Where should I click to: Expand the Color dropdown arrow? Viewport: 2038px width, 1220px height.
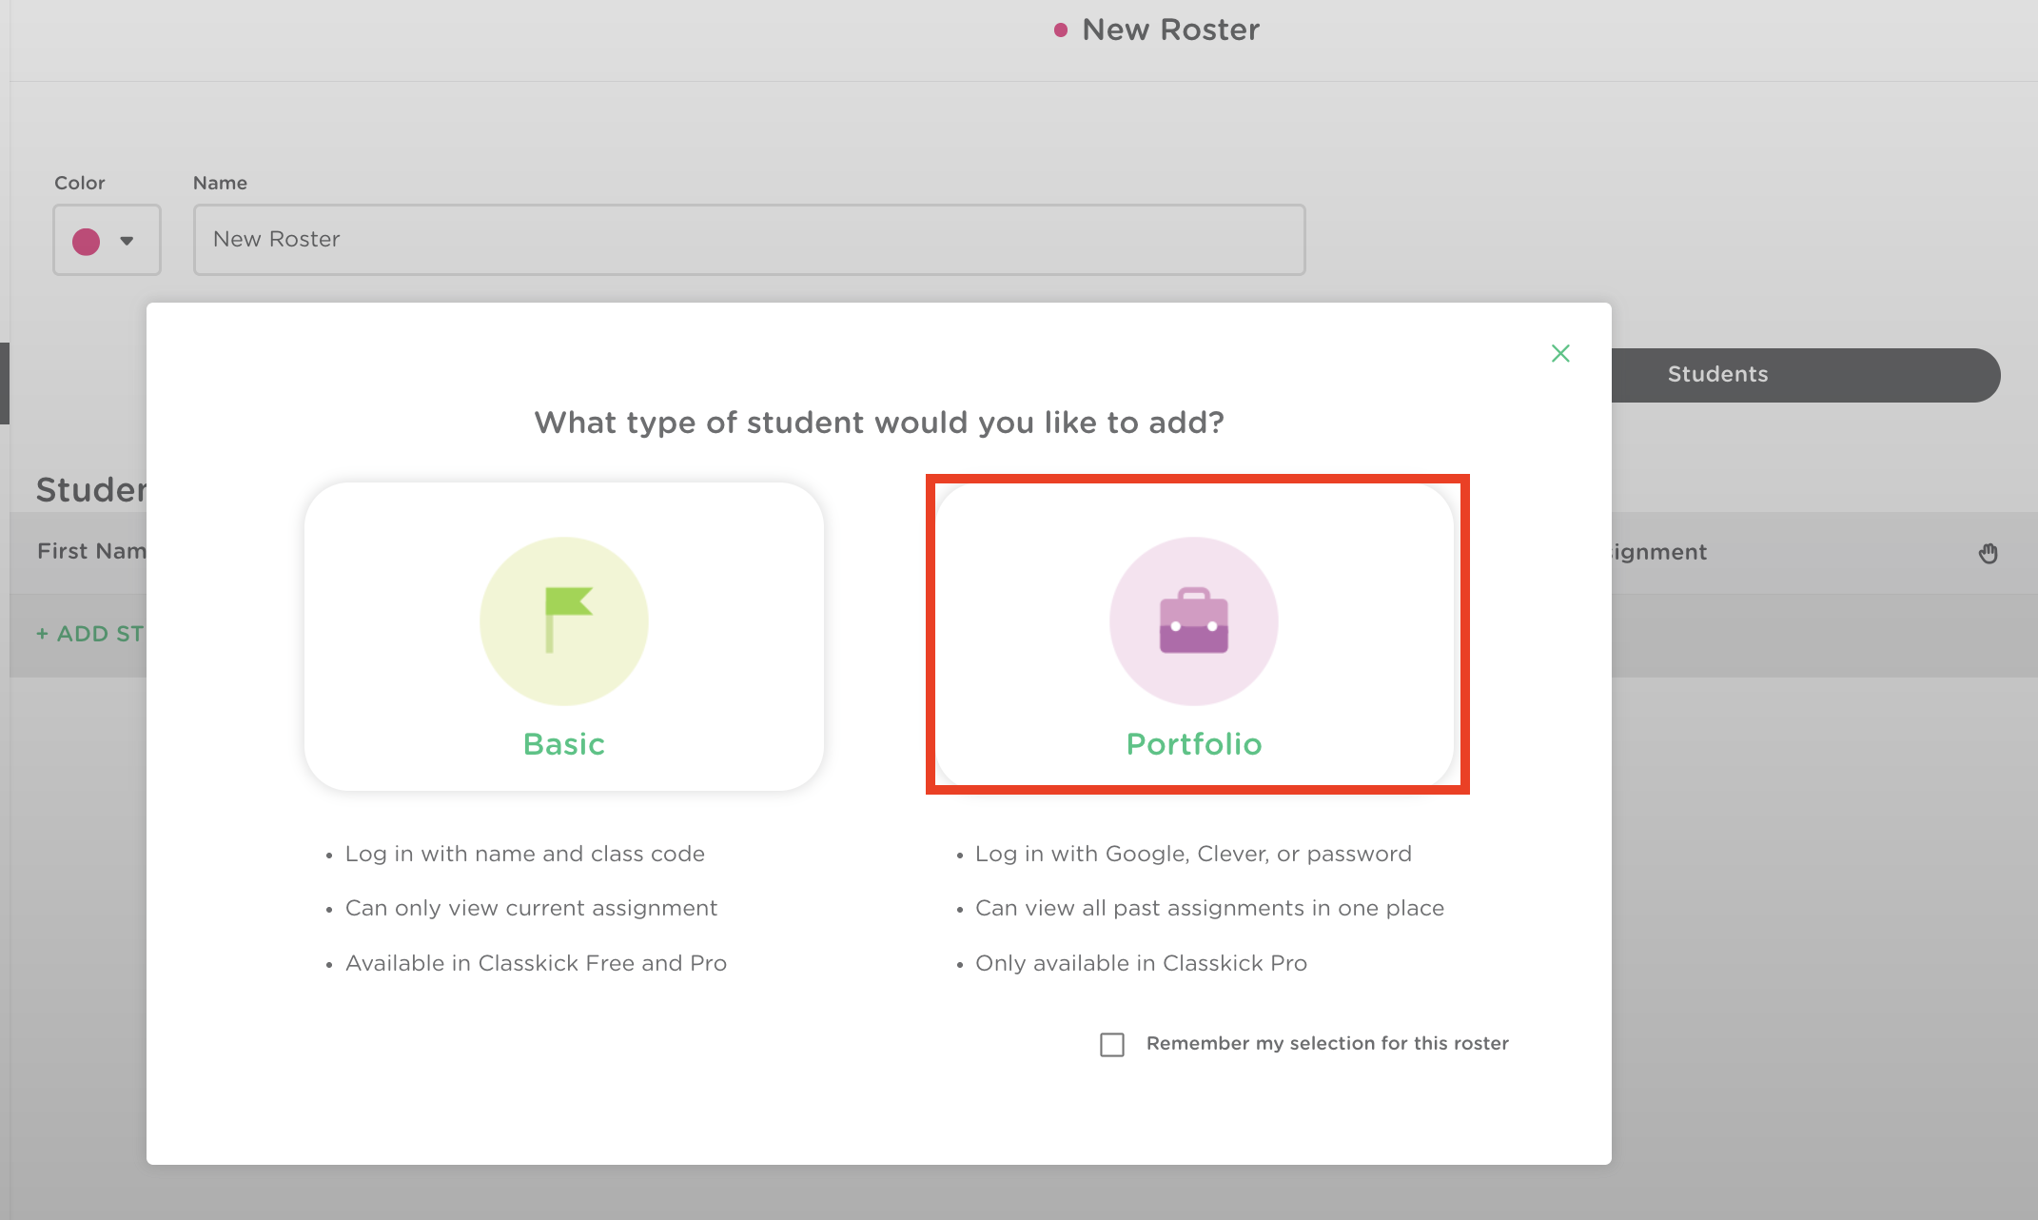click(127, 241)
